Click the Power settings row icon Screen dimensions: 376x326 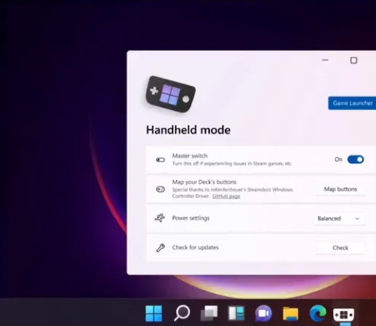[x=160, y=218]
